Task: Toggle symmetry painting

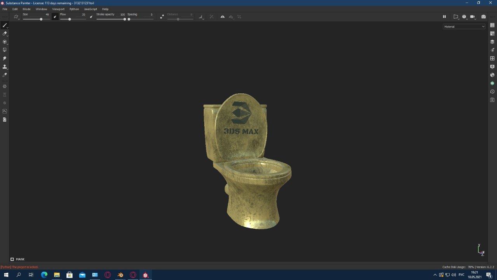Action: 222,17
